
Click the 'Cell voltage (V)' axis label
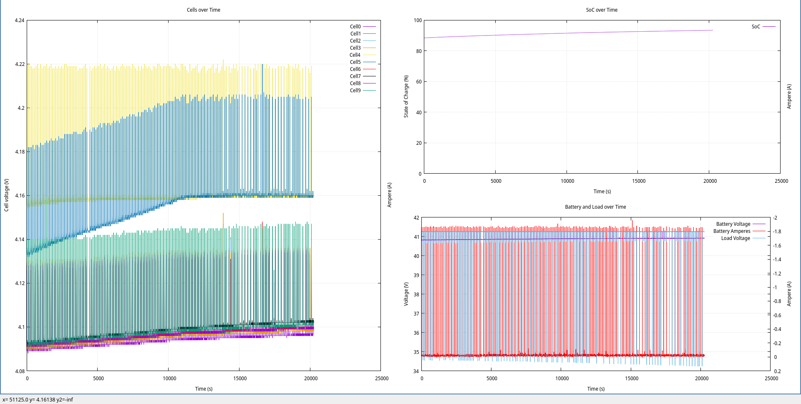coord(6,195)
